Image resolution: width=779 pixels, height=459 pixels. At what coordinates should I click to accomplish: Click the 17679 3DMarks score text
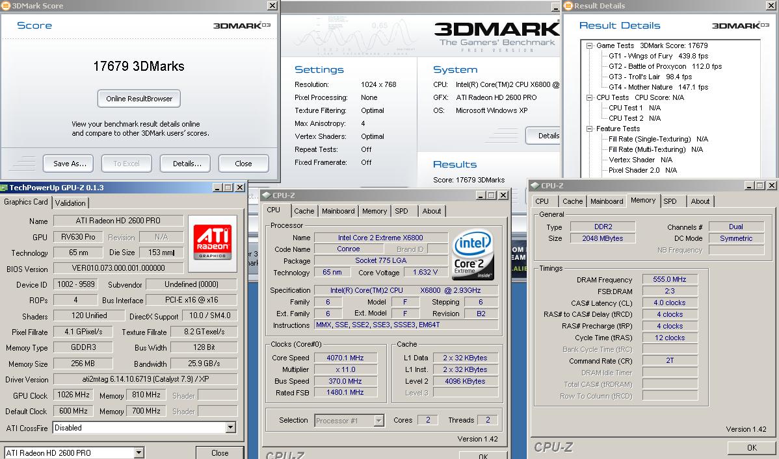point(139,66)
